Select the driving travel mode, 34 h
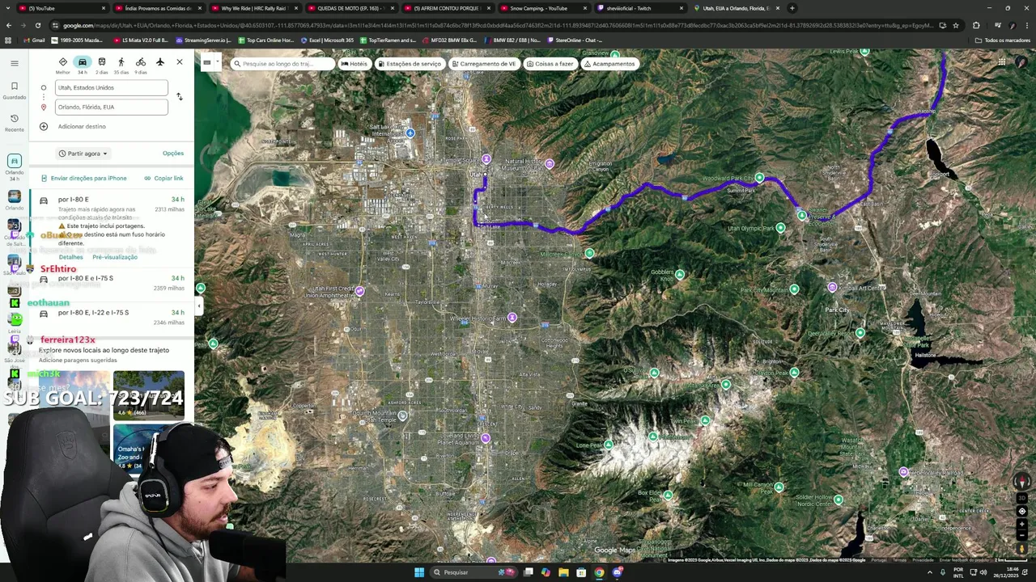The height and width of the screenshot is (582, 1036). pyautogui.click(x=83, y=65)
